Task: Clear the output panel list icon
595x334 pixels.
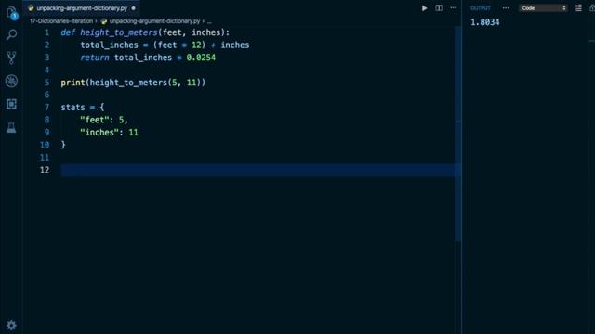Action: pos(578,8)
